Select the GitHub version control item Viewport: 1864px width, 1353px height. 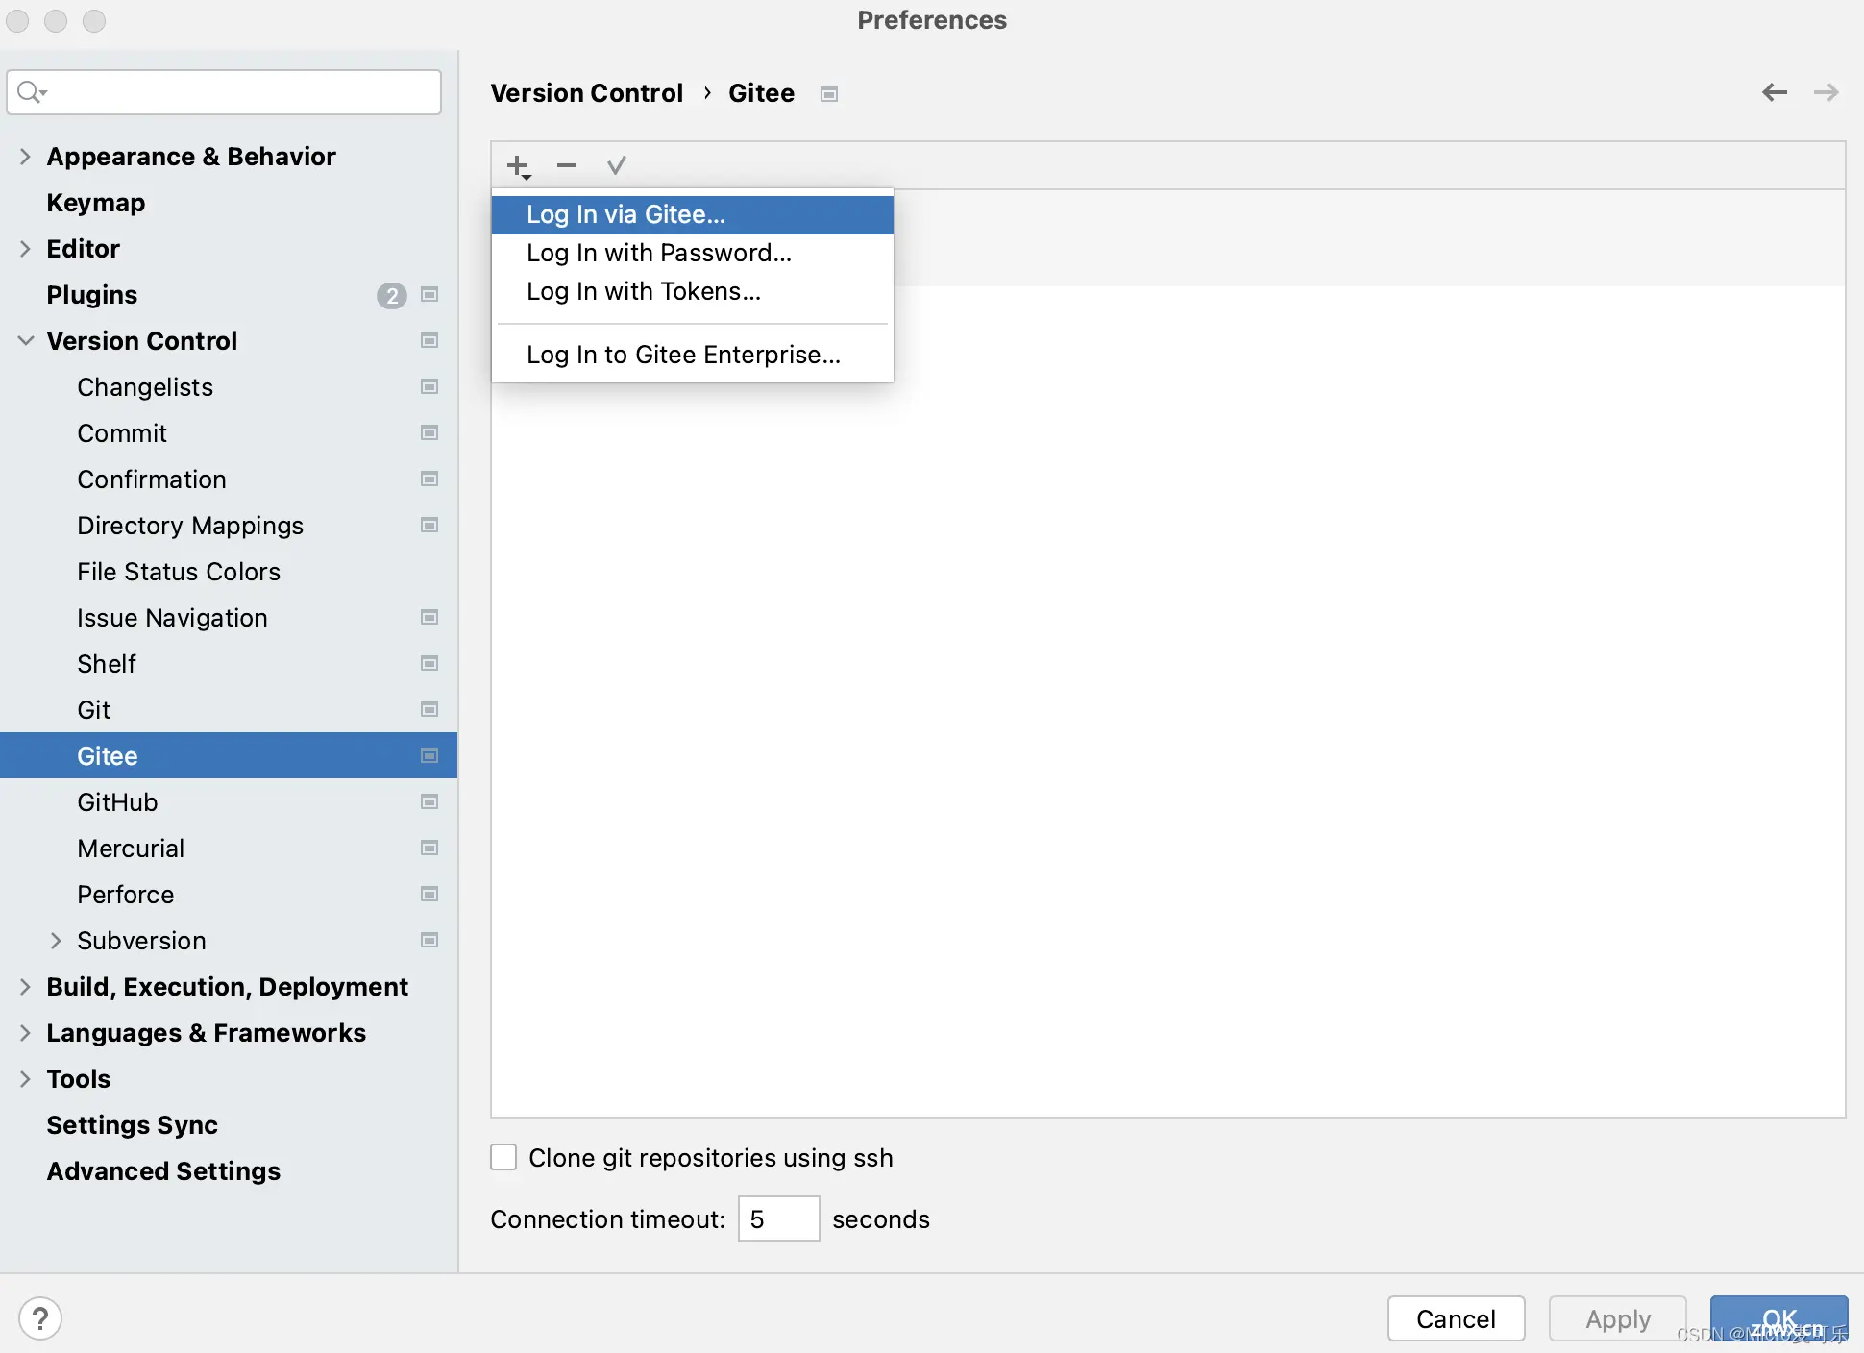pyautogui.click(x=115, y=801)
